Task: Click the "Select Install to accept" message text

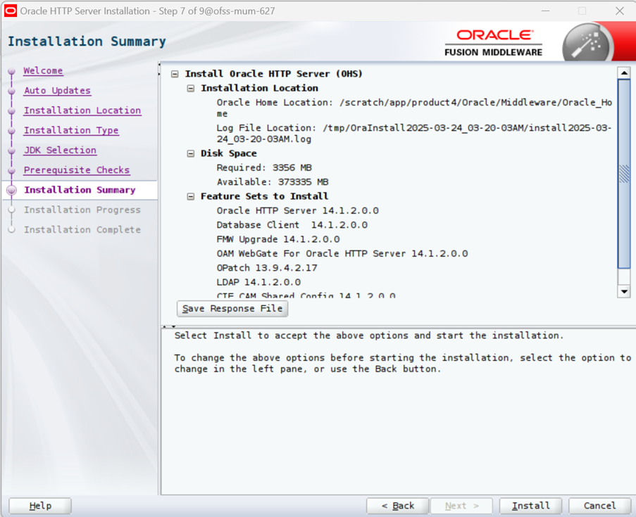Action: tap(368, 336)
